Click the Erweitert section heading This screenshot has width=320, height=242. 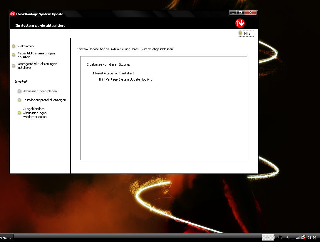(21, 81)
